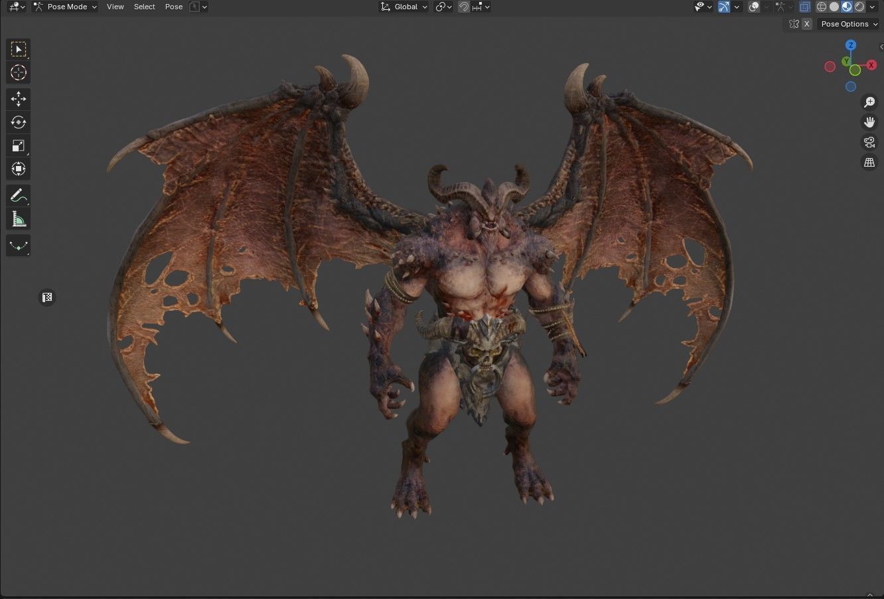
Task: Open the Pose menu
Action: click(x=174, y=7)
